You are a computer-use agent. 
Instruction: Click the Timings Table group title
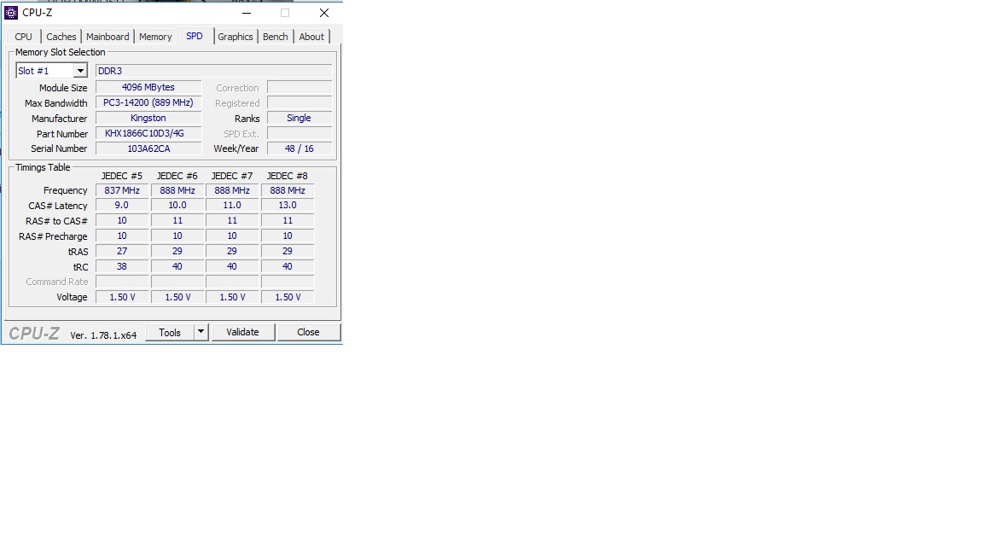coord(43,167)
